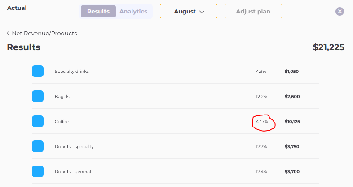This screenshot has width=353, height=187.
Task: Click the back chevron before Net Revenue/Products
Action: (8, 34)
